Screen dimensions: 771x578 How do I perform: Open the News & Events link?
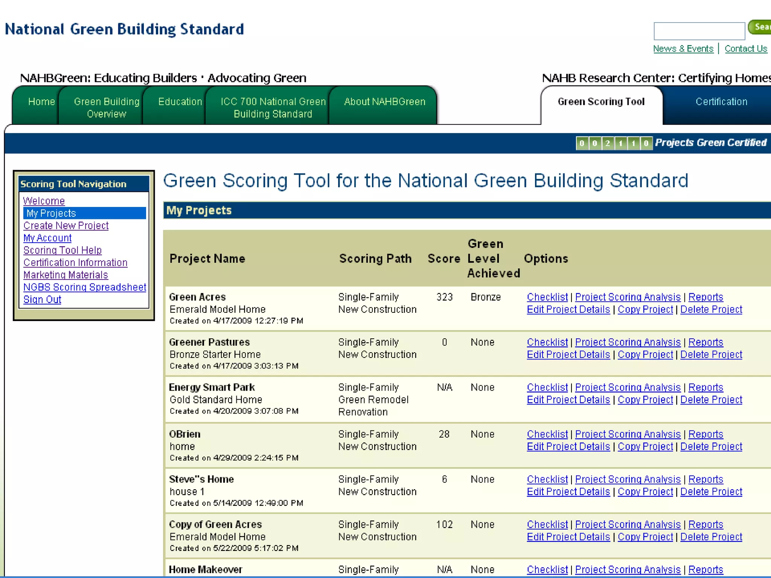click(x=683, y=49)
